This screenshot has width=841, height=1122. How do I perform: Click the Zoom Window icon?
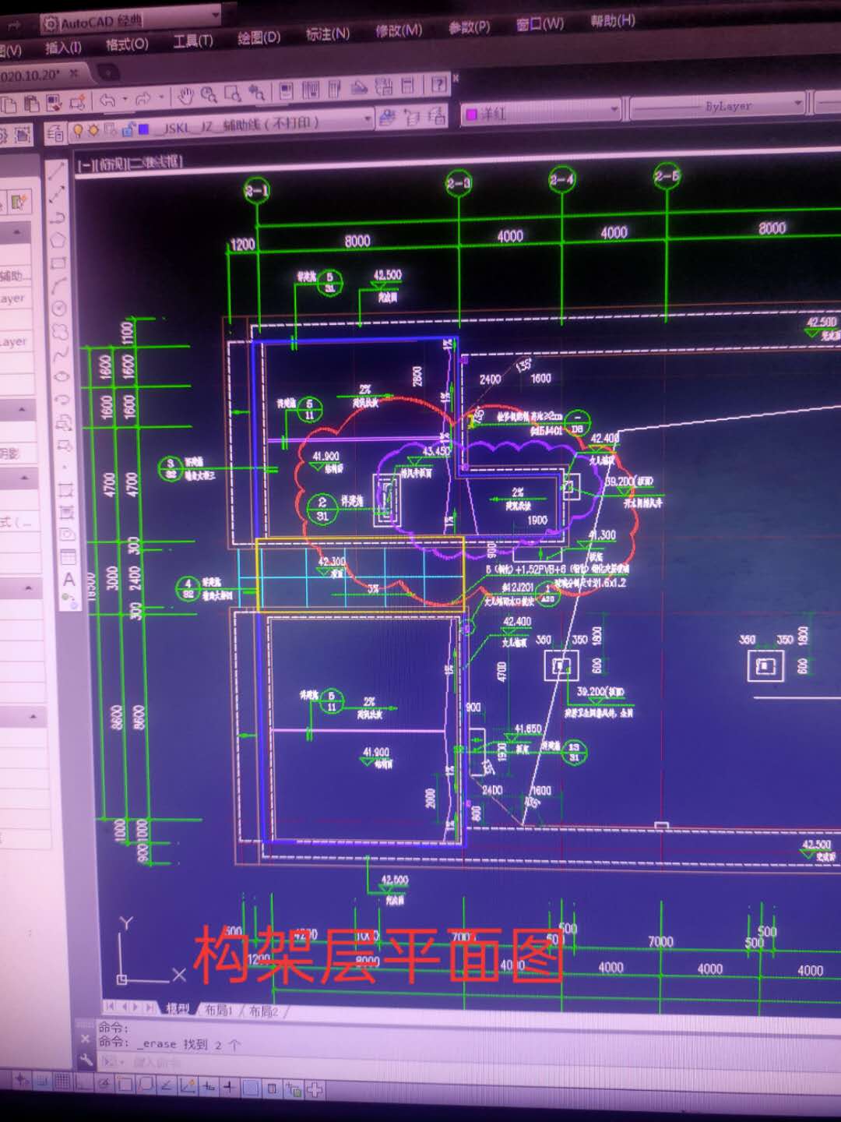[232, 94]
